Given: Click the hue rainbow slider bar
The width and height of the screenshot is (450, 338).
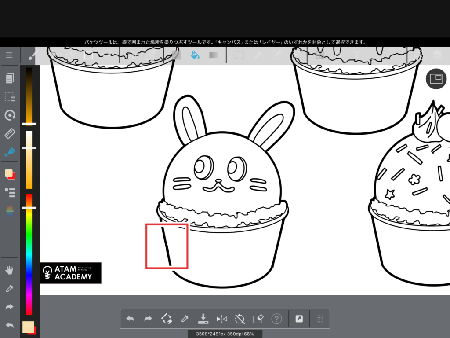Looking at the screenshot, I should (29, 255).
